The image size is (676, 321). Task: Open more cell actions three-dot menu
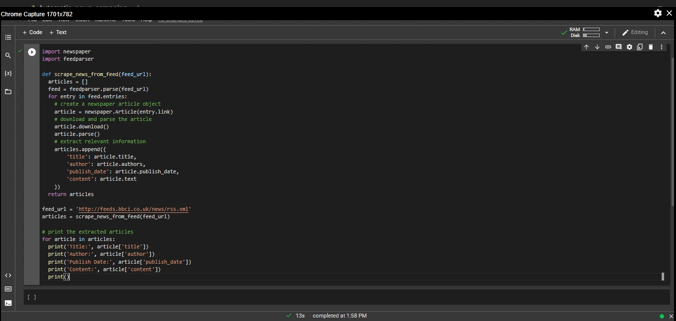pyautogui.click(x=662, y=47)
